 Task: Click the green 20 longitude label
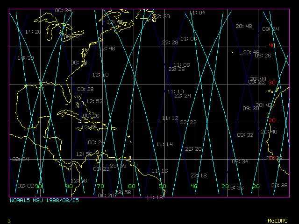click(256, 186)
